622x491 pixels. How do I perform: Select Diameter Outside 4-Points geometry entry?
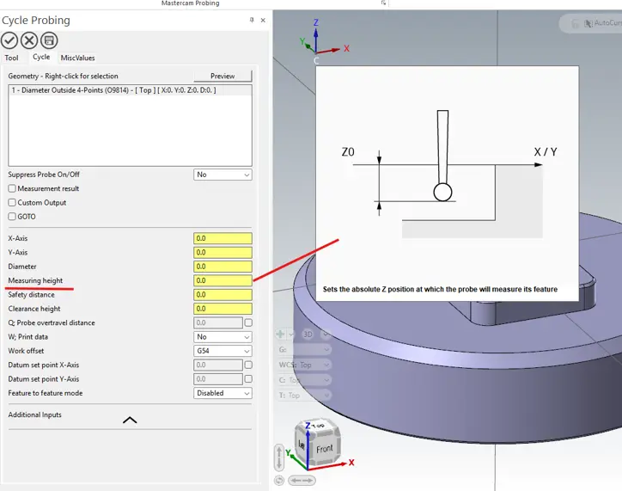point(130,90)
